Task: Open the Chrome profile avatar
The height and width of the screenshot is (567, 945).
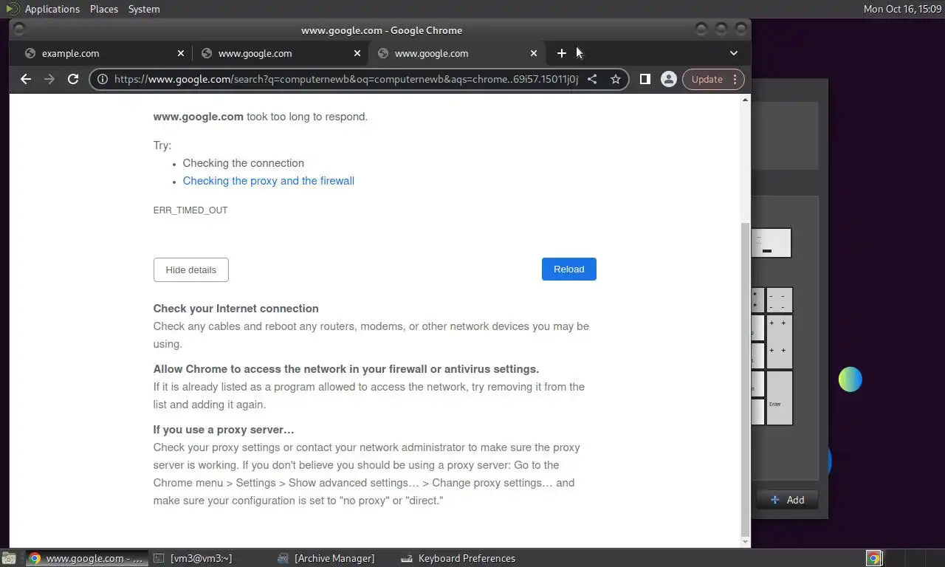Action: click(669, 79)
